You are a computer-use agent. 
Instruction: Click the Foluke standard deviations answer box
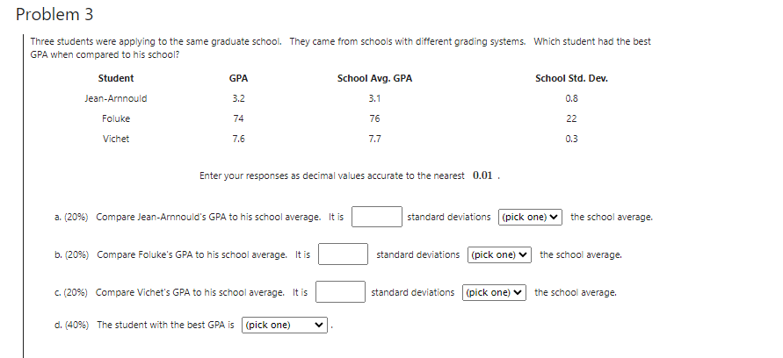343,254
